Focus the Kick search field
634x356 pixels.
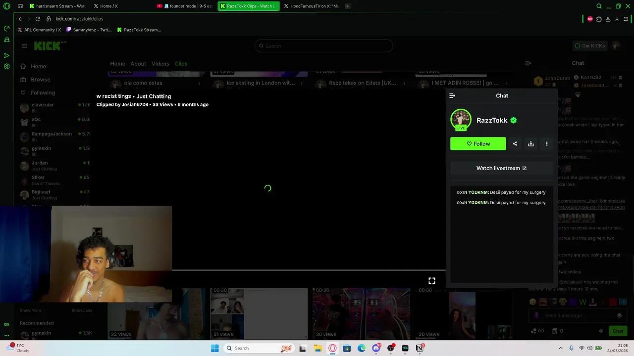pos(324,46)
